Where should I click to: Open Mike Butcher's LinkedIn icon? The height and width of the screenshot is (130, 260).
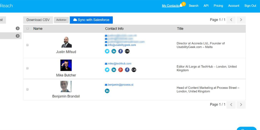tap(114, 70)
